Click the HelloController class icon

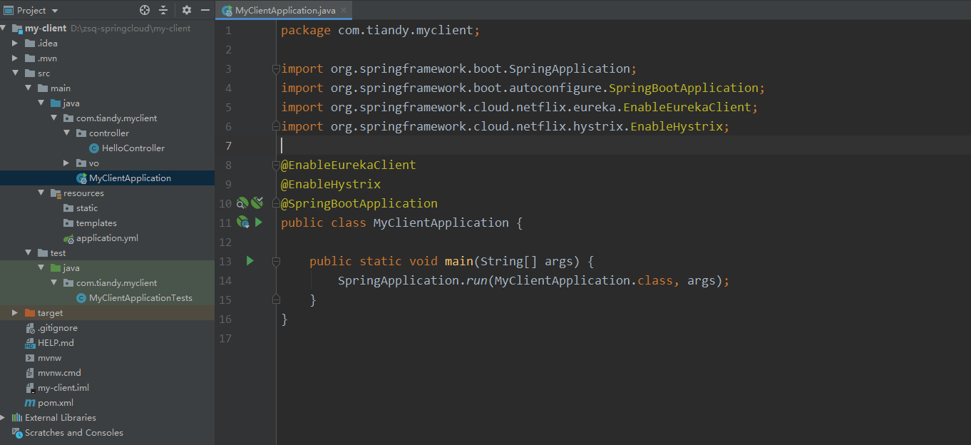[x=94, y=148]
